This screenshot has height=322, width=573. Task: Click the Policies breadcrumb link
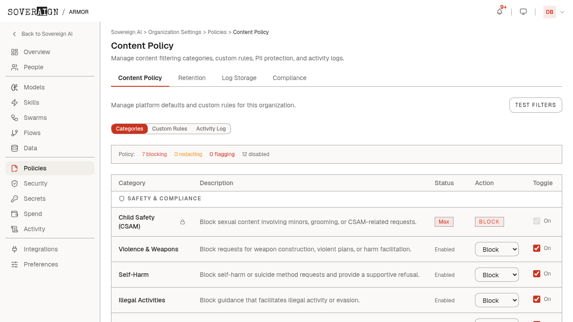click(x=217, y=32)
